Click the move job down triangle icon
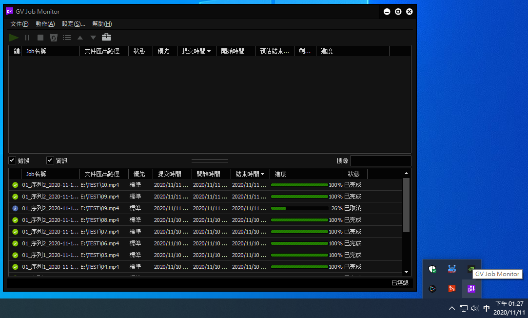 pos(93,38)
